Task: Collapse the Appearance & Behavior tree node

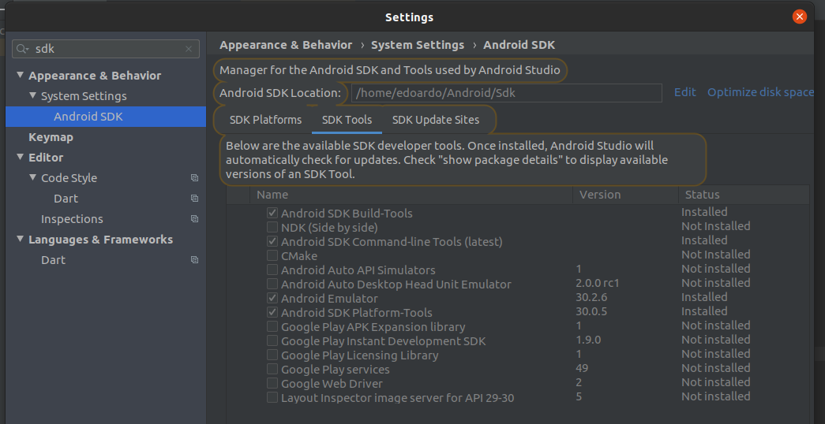Action: point(20,75)
